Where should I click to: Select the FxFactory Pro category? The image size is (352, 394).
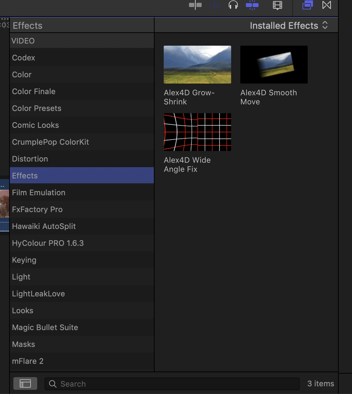pyautogui.click(x=82, y=209)
